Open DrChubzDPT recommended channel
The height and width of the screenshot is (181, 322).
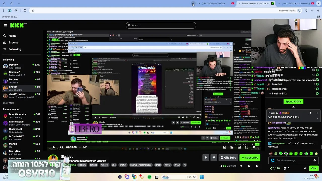(21, 138)
